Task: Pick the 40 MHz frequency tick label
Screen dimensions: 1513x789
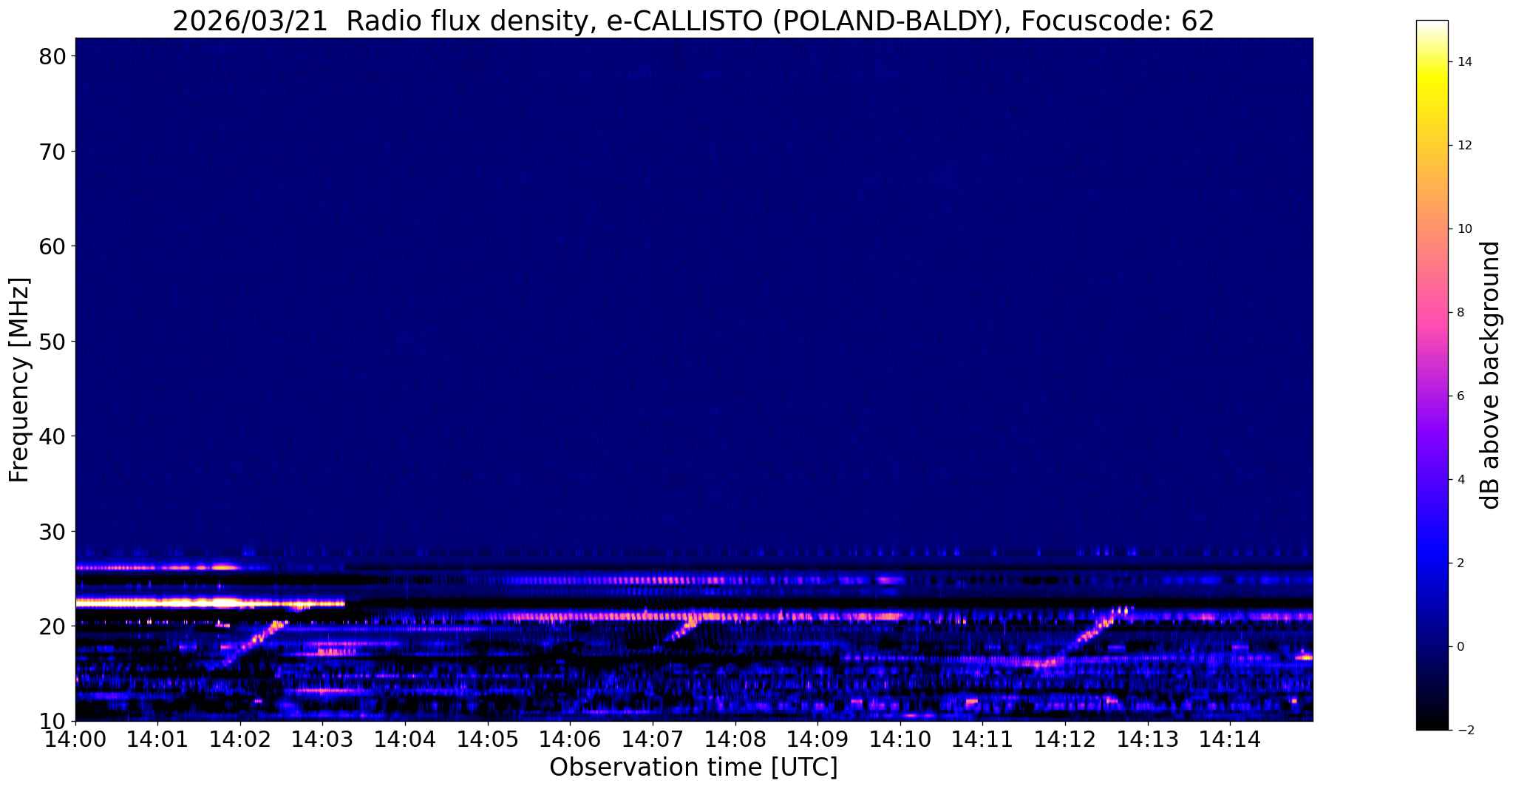Action: click(52, 436)
